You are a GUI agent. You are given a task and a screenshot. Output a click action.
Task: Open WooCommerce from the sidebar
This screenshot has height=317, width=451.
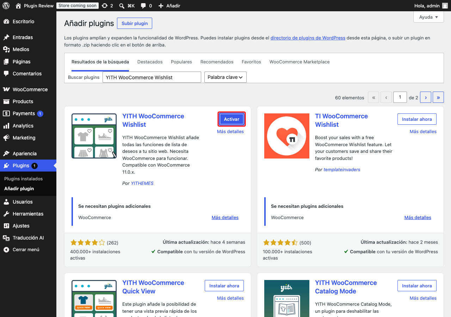28,89
